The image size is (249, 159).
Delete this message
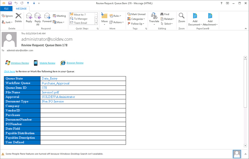(x=19, y=18)
